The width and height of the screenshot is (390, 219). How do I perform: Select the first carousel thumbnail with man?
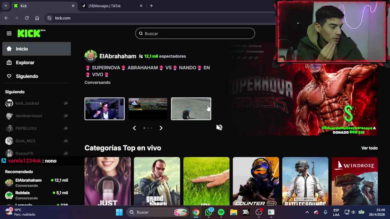point(105,109)
